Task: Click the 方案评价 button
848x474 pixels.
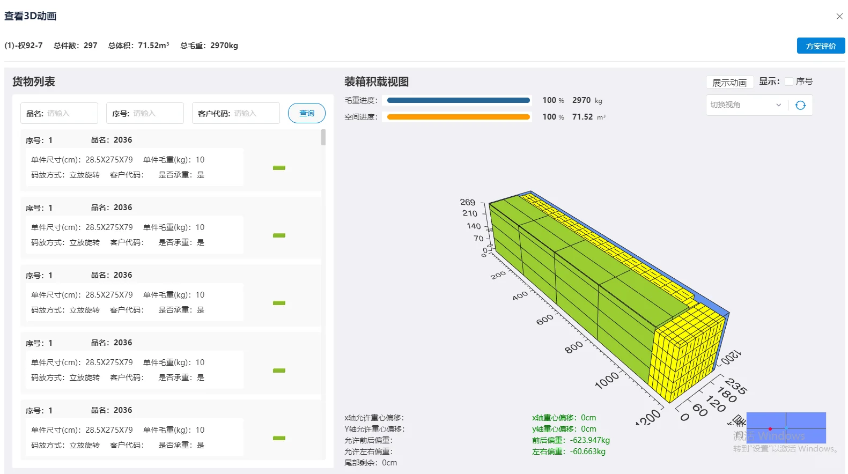Action: coord(821,46)
